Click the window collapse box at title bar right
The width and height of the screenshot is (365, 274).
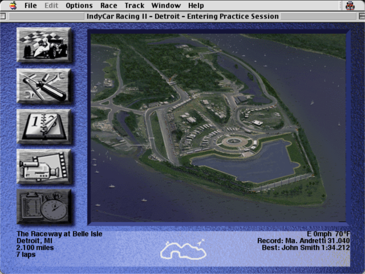362,17
